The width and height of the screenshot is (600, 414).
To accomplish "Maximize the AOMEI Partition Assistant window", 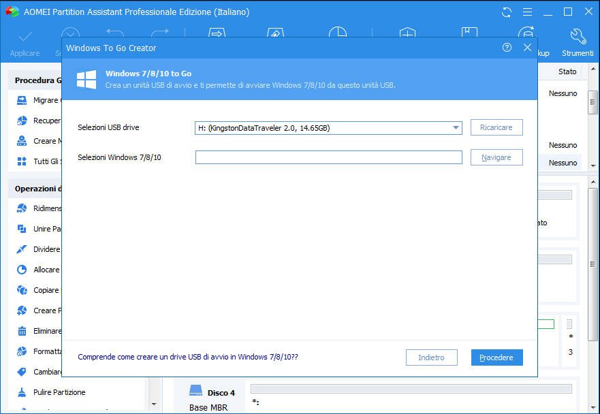I will (568, 12).
